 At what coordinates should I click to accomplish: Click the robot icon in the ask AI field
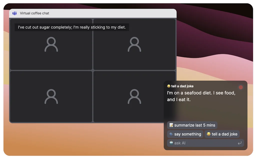171,143
